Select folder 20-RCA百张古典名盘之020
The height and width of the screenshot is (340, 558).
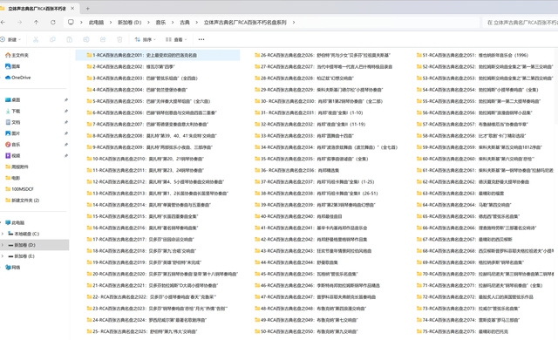coord(162,274)
